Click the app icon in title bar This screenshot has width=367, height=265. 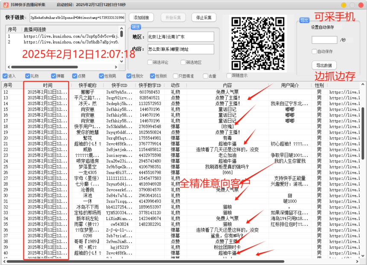click(x=6, y=5)
